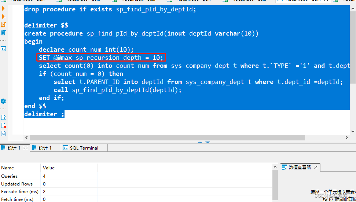Click the Value column header

[x=69, y=168]
